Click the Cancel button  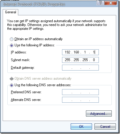(x=105, y=127)
